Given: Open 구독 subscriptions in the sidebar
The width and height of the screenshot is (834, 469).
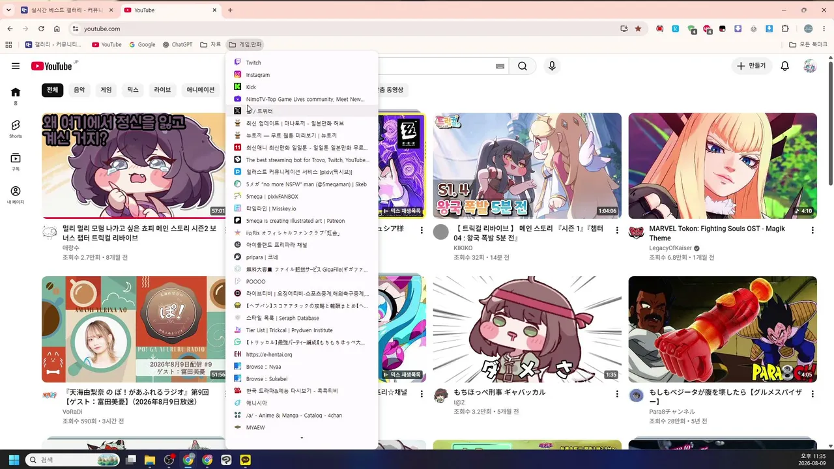Looking at the screenshot, I should point(16,162).
